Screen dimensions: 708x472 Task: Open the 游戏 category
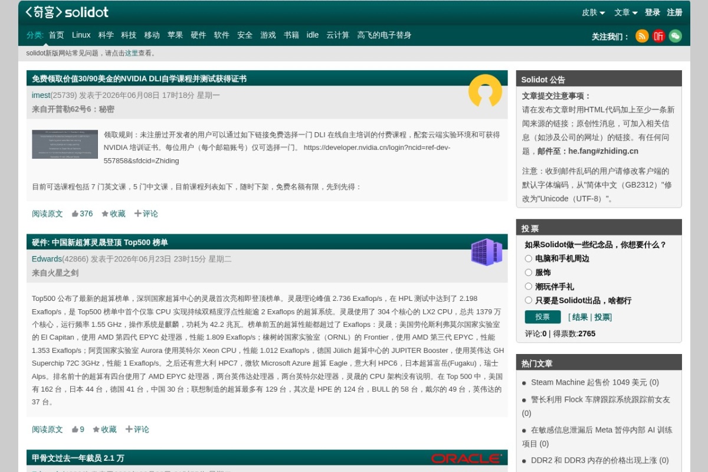point(268,35)
